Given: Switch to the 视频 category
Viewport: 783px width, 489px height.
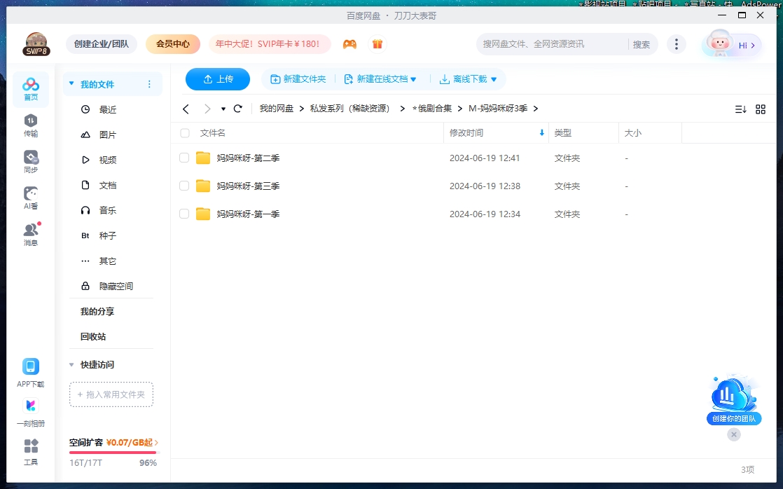Looking at the screenshot, I should (107, 160).
